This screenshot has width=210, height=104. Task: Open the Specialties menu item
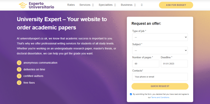click(x=106, y=5)
